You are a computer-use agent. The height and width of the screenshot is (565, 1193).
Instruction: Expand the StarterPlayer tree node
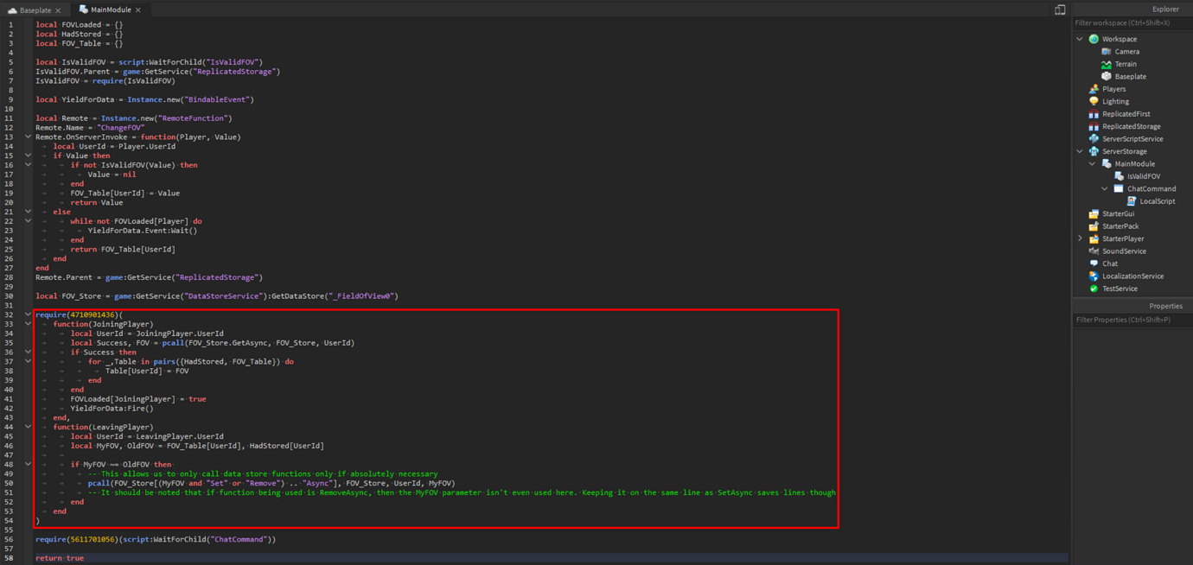click(x=1079, y=238)
